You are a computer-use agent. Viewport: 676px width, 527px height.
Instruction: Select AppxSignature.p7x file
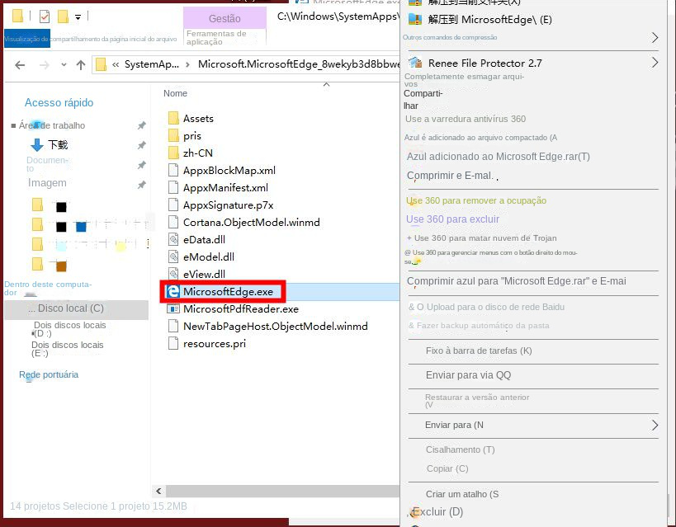coord(220,205)
